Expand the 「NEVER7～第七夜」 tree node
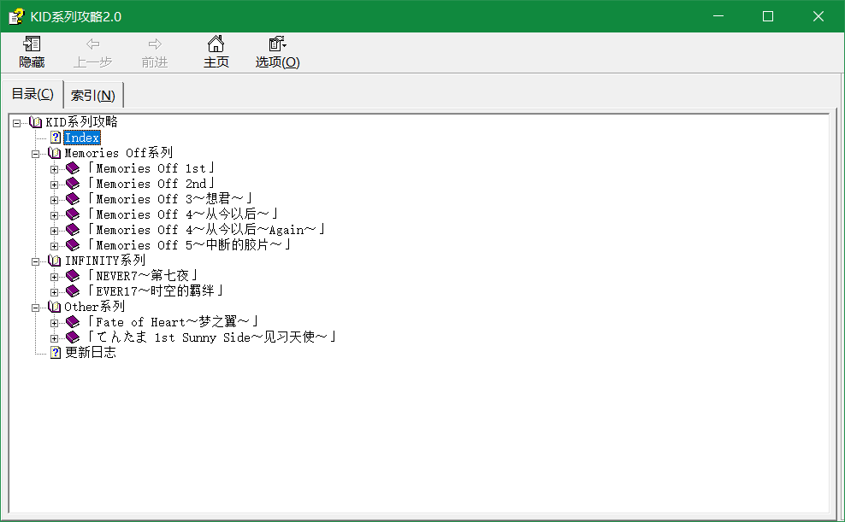The width and height of the screenshot is (845, 522). (53, 275)
